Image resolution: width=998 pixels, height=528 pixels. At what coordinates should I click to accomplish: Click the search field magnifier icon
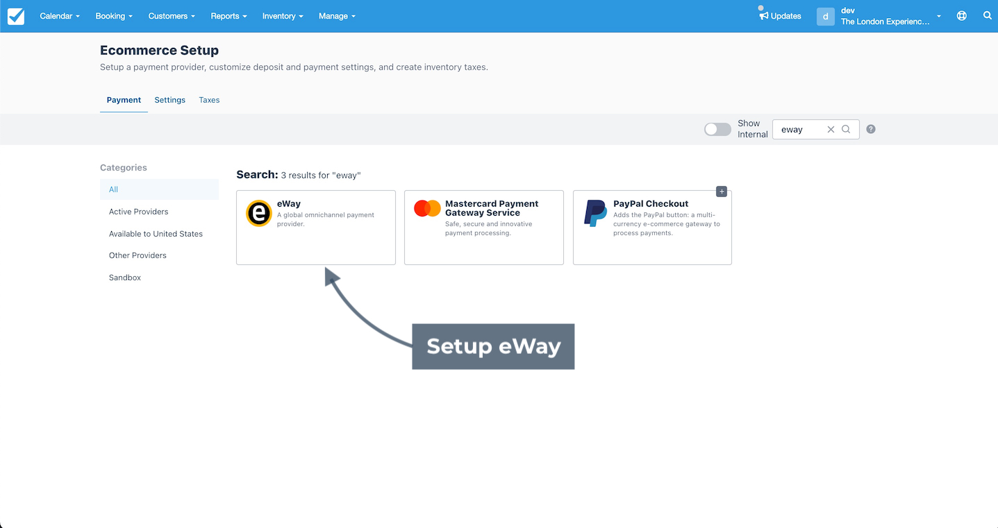point(846,129)
